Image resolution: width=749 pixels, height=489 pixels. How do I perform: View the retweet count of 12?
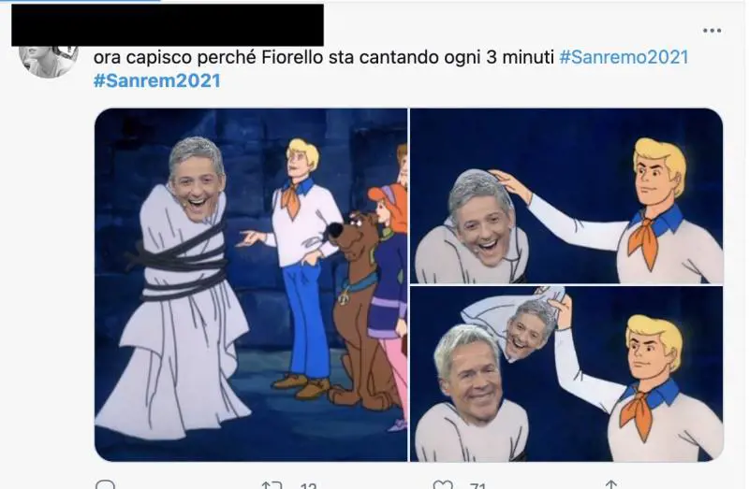click(x=309, y=485)
